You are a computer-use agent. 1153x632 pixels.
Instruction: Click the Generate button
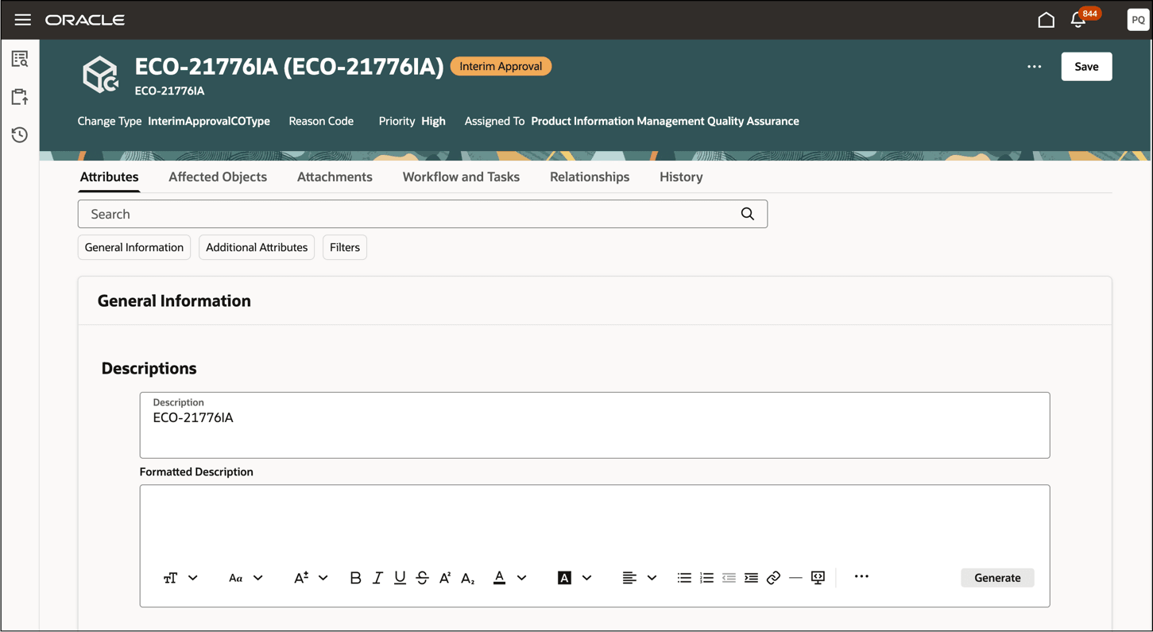997,577
